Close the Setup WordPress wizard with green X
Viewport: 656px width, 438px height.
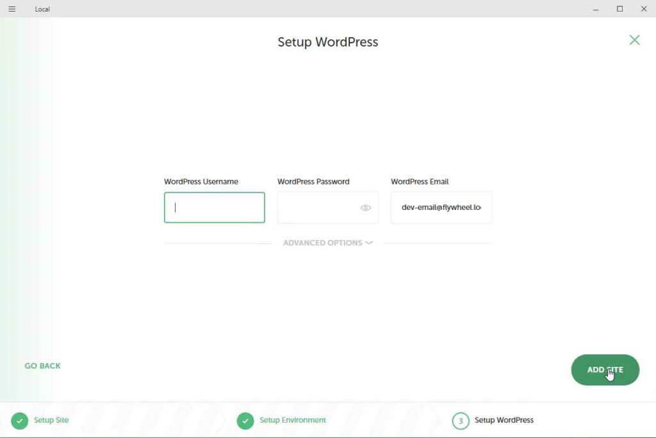(x=634, y=40)
